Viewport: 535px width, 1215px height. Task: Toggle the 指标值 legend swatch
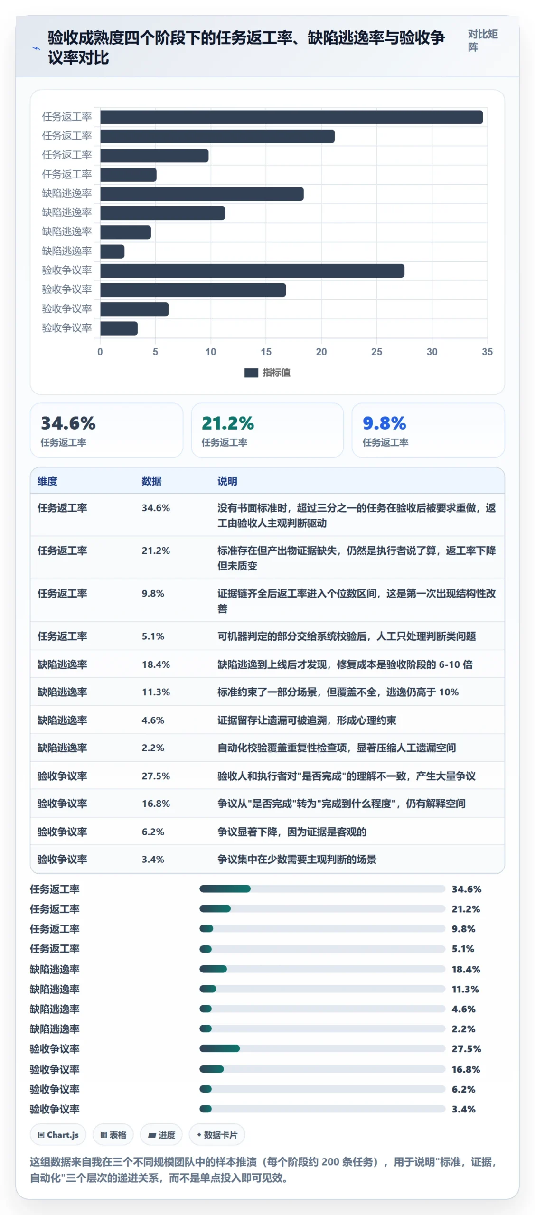pos(251,373)
